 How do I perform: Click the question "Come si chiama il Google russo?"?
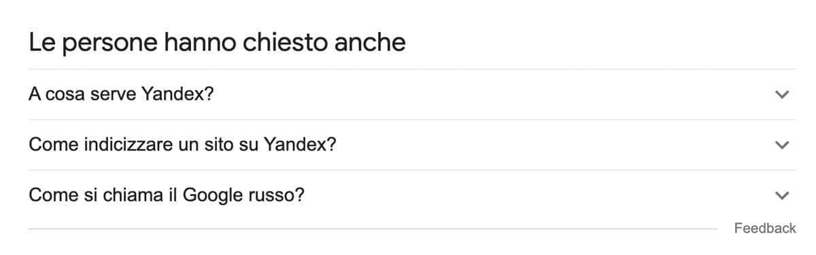(166, 195)
